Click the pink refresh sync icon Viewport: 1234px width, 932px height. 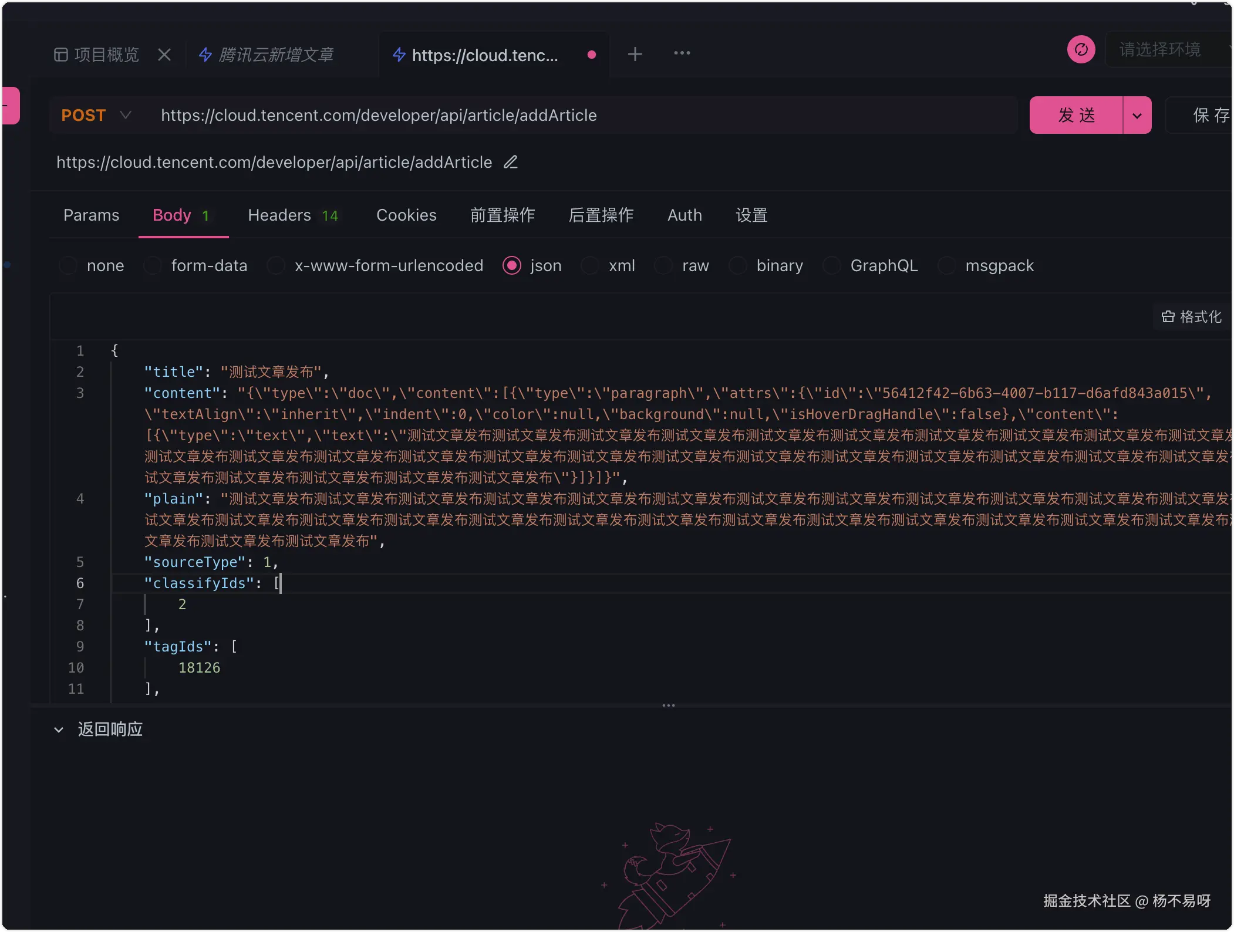(1081, 50)
